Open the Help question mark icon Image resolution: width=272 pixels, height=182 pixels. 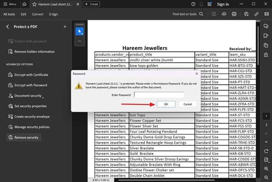(x=193, y=4)
